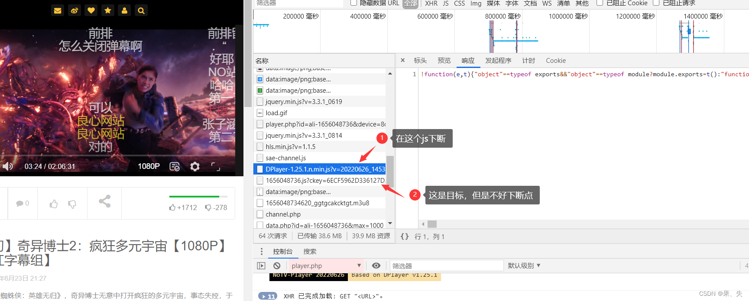
Task: Filter network requests by CSS
Action: (x=460, y=3)
